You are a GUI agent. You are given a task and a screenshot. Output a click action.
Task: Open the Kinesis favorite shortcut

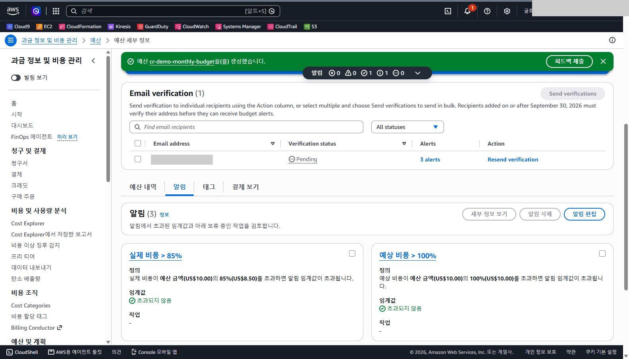point(119,27)
